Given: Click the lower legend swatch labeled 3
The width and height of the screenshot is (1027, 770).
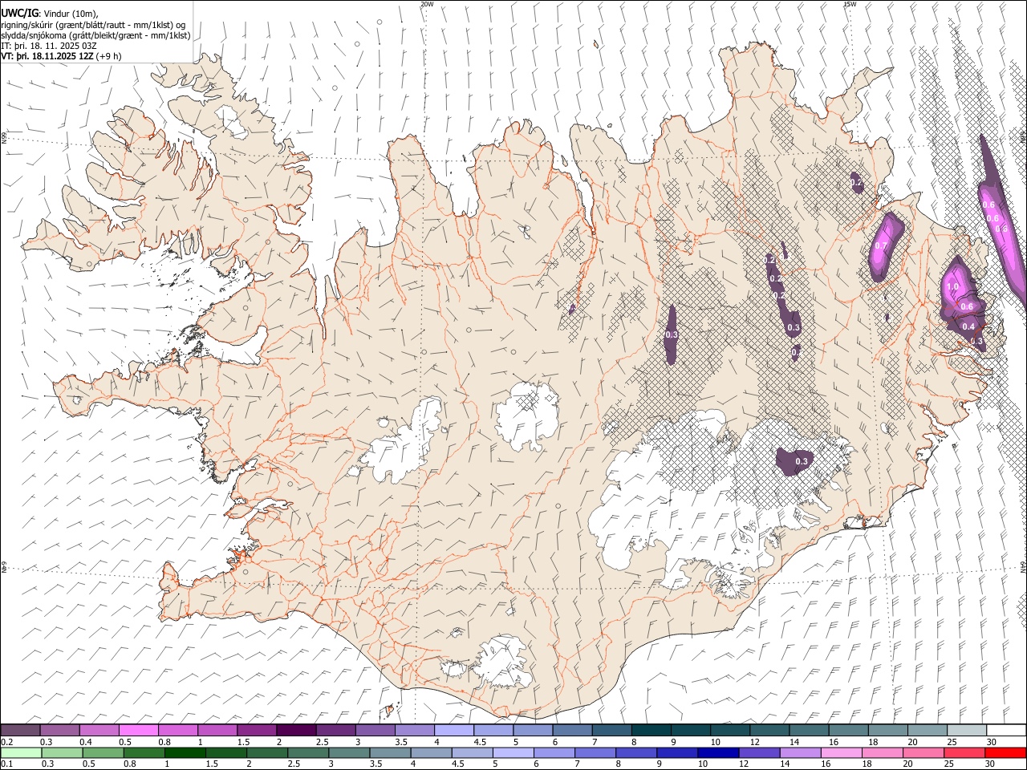Looking at the screenshot, I should [x=351, y=753].
